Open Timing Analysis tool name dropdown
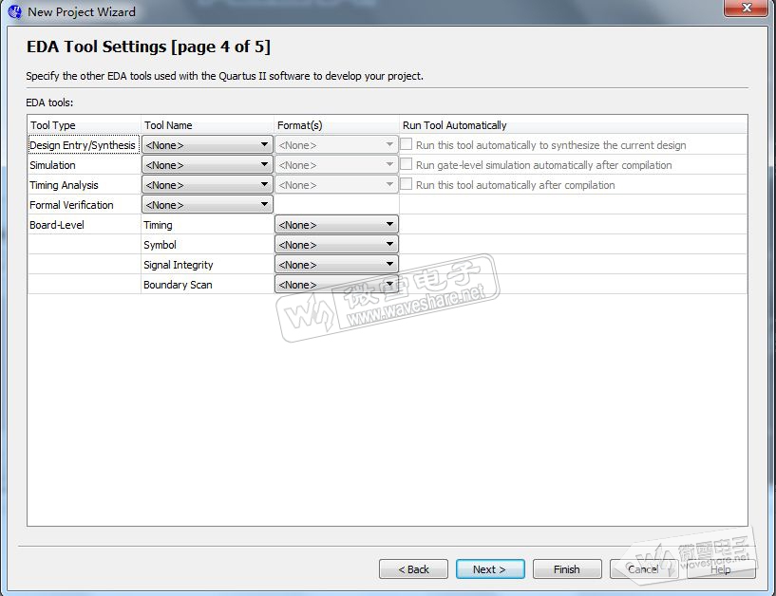 pos(207,184)
